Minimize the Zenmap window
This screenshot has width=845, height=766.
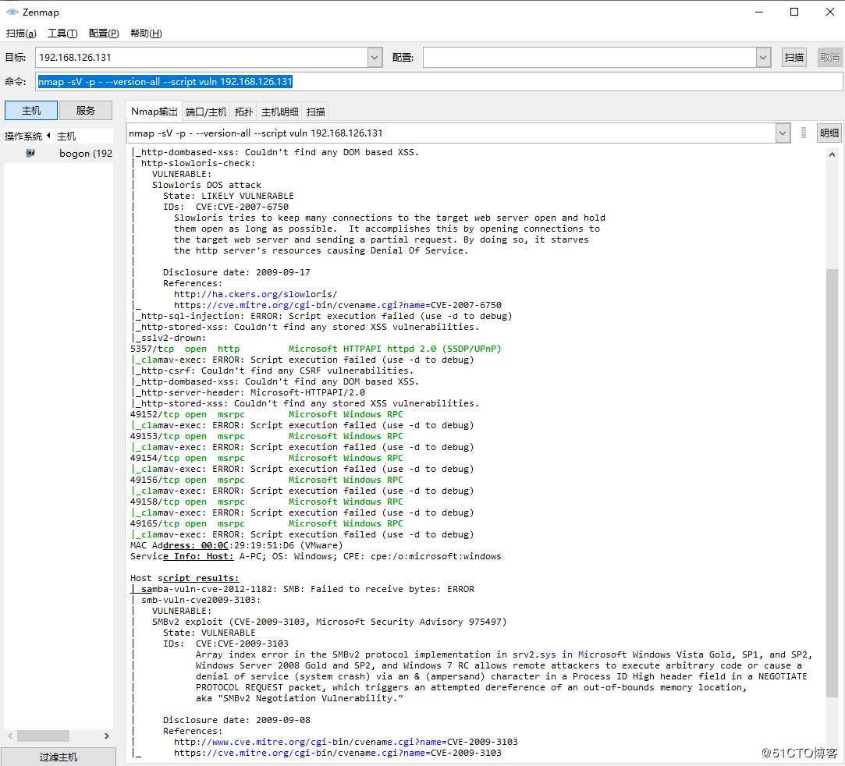tap(759, 12)
